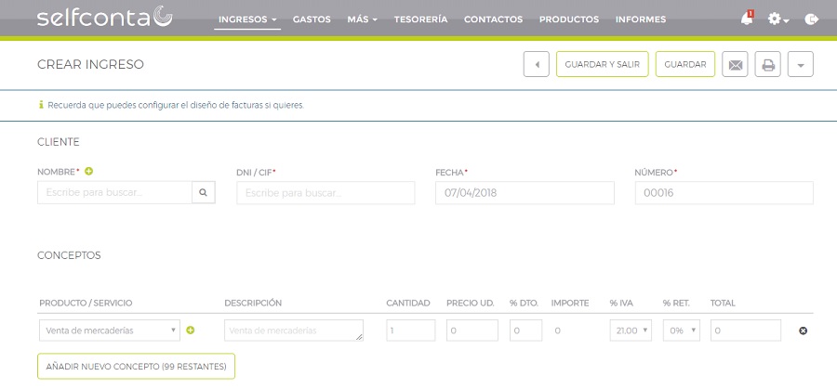
Task: Focus the Nombre search field
Action: pos(114,193)
